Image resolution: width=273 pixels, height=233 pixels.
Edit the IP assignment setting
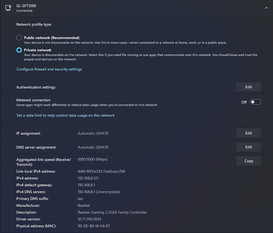point(248,133)
